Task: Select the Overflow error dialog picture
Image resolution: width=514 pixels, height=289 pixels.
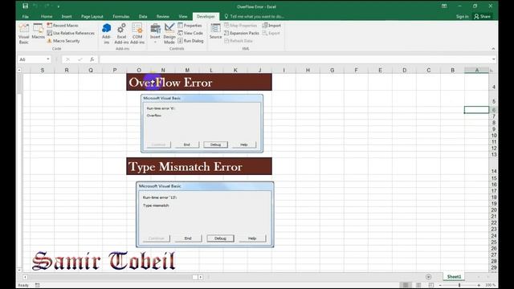Action: pos(202,124)
